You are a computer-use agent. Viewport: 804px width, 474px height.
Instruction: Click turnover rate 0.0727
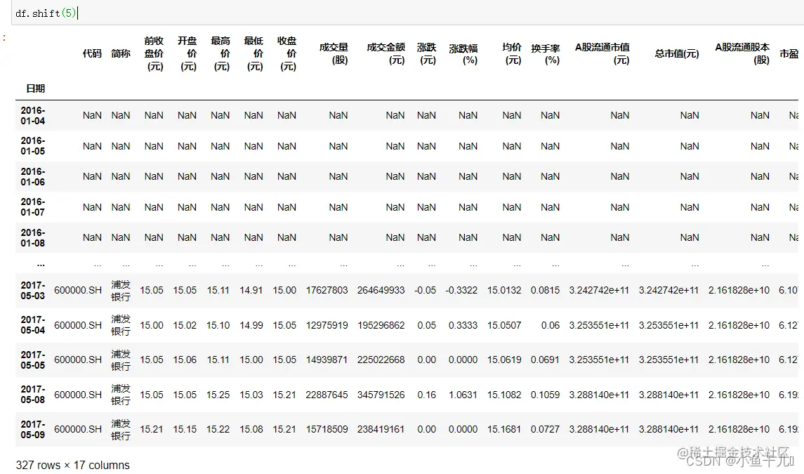click(x=545, y=429)
